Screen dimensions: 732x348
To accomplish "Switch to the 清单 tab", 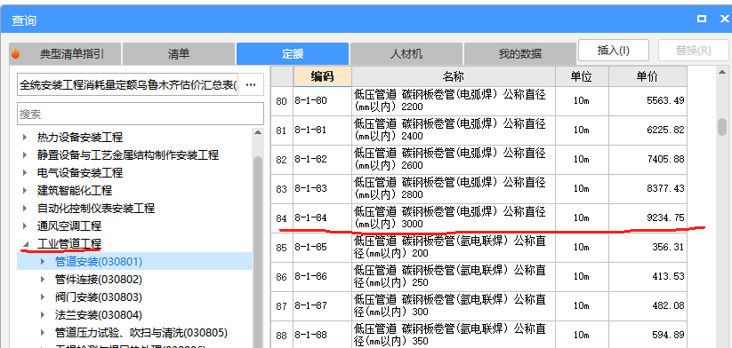I will tap(179, 54).
